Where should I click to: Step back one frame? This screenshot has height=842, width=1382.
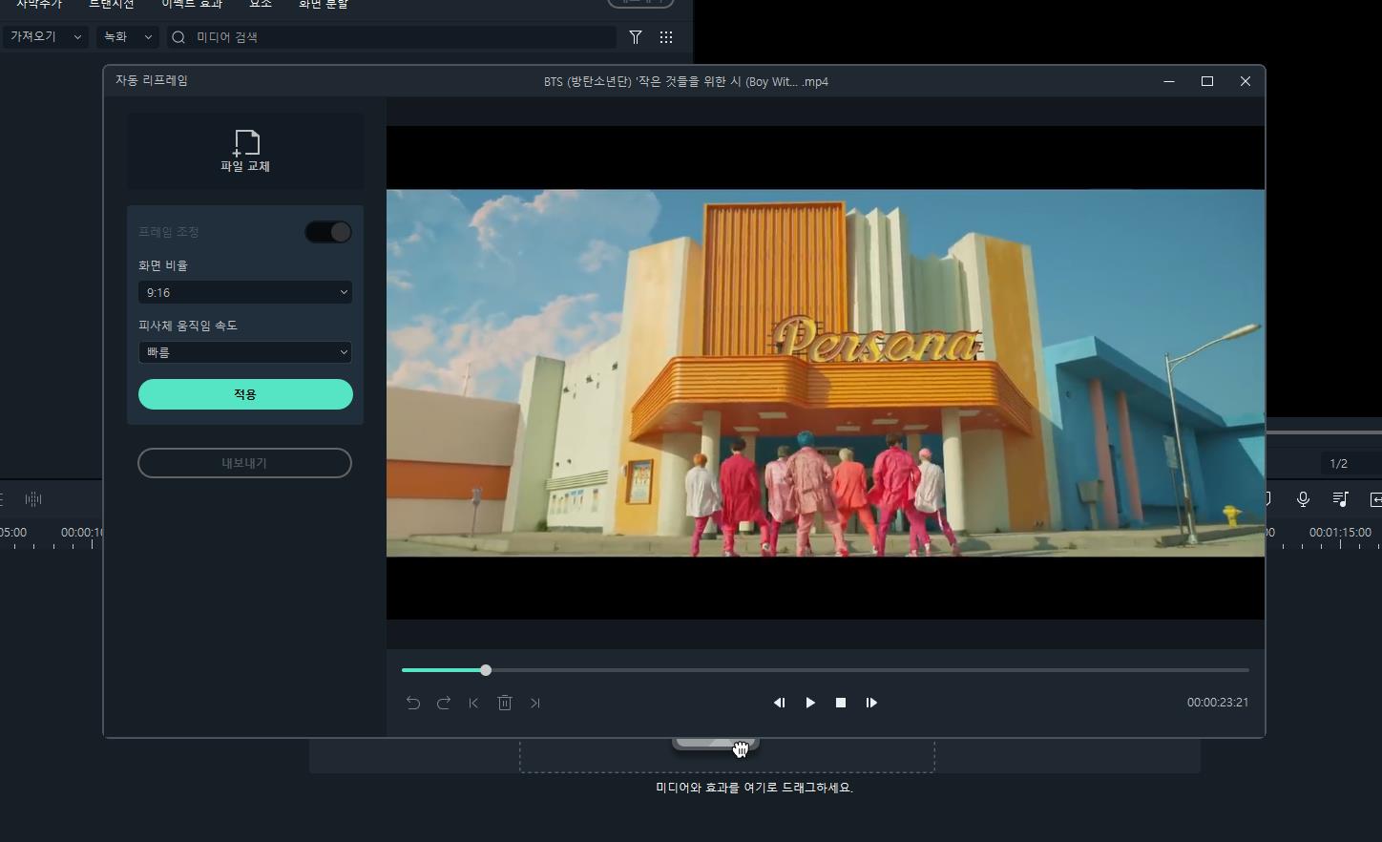tap(779, 703)
